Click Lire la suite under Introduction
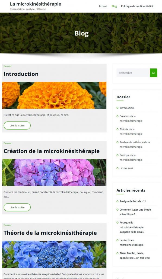The image size is (162, 279). (x=17, y=125)
